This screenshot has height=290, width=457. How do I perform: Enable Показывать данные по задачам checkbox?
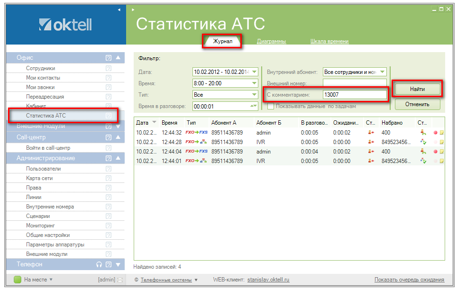tap(271, 106)
